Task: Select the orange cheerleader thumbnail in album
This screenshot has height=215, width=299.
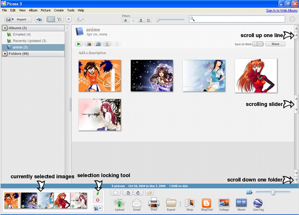Action: click(100, 76)
